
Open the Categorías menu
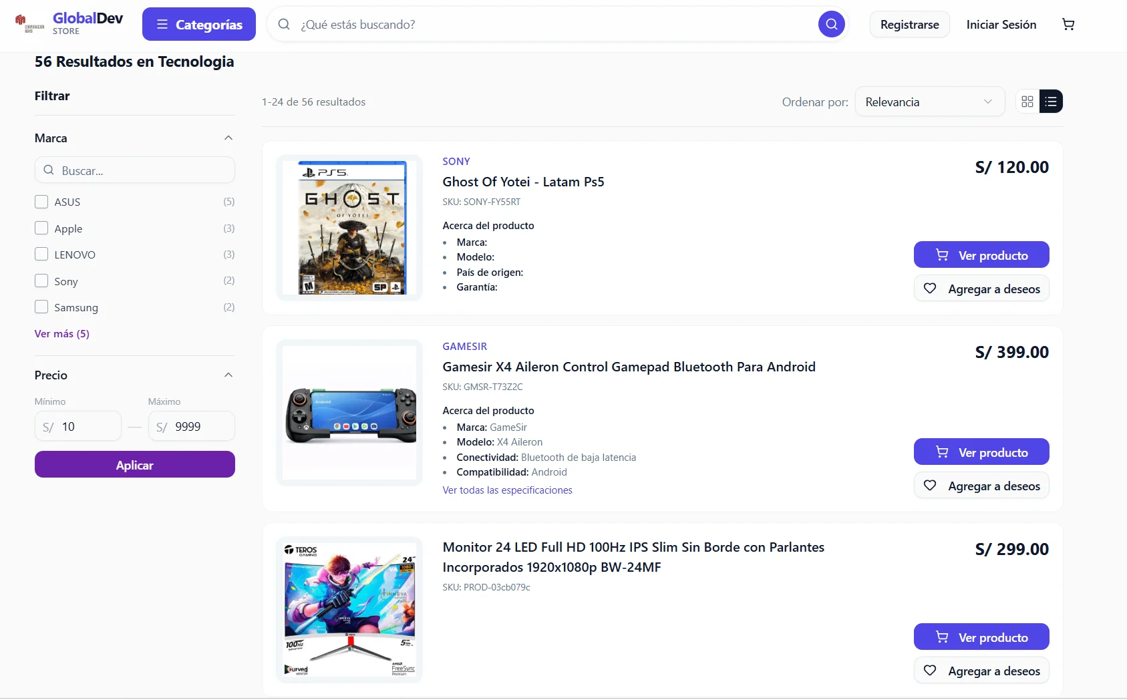point(198,24)
